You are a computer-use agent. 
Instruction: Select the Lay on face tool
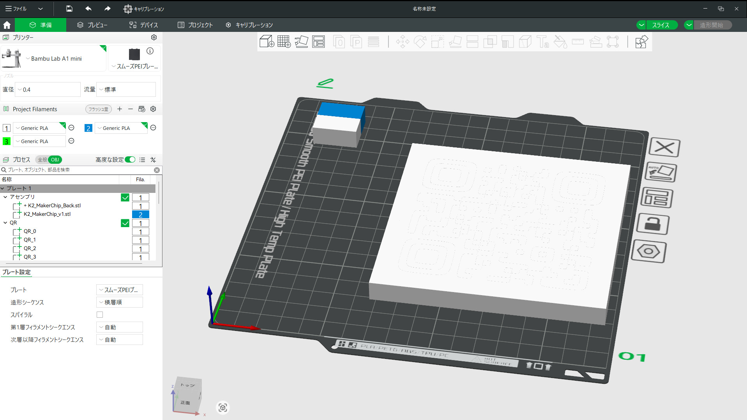[455, 42]
